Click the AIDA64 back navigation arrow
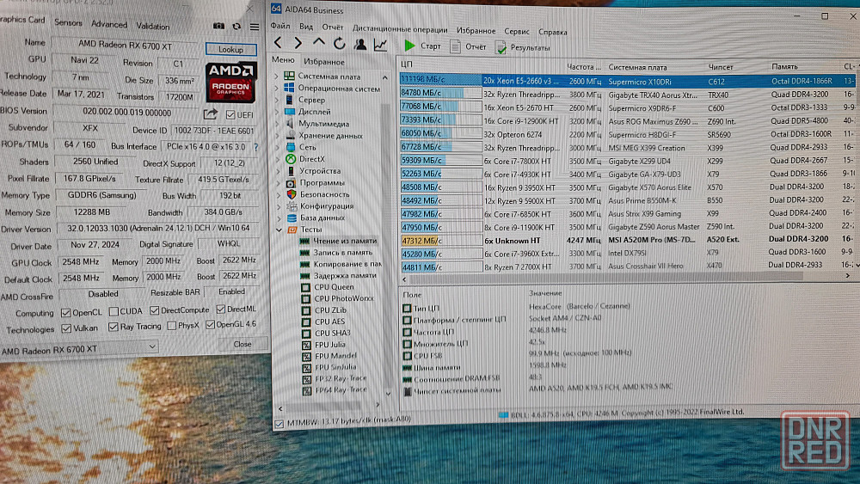The width and height of the screenshot is (860, 484). tap(278, 43)
